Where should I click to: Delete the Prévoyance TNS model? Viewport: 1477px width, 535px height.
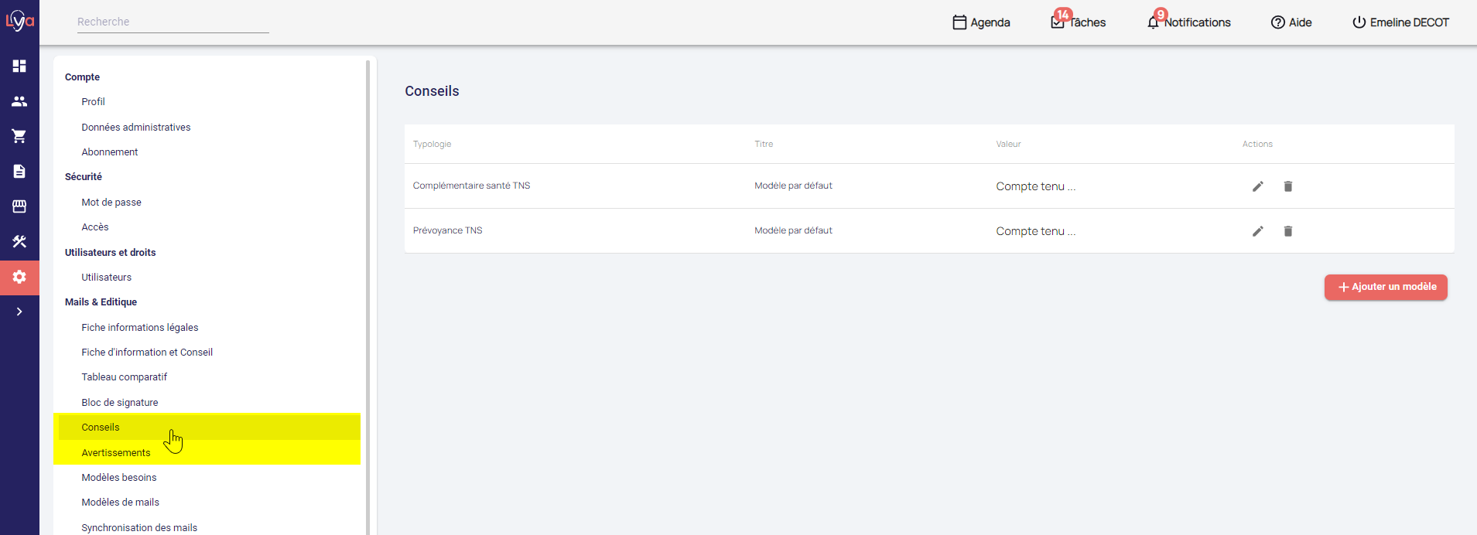point(1287,231)
